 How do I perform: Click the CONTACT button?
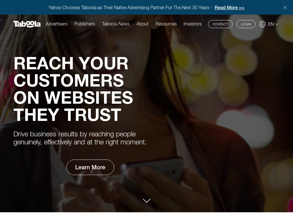(220, 24)
